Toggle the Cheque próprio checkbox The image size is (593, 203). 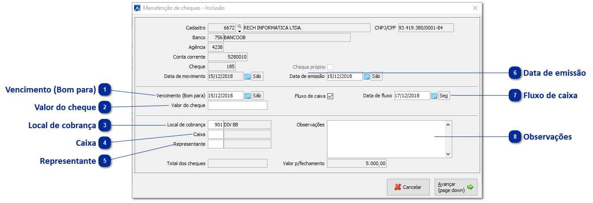pyautogui.click(x=330, y=67)
